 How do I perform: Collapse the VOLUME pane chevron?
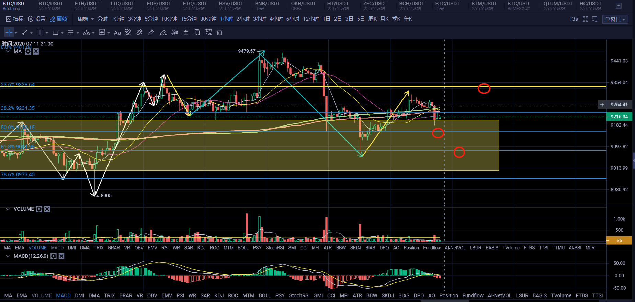coord(8,209)
